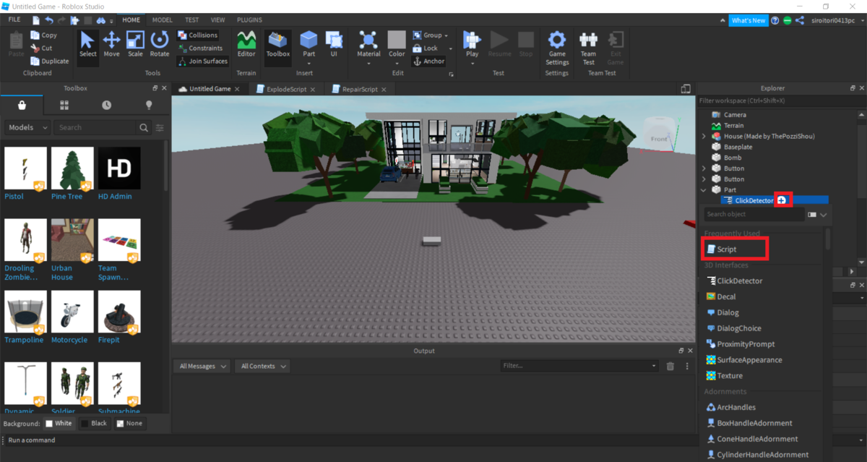Click the Front face of the view cube
867x462 pixels.
[659, 140]
